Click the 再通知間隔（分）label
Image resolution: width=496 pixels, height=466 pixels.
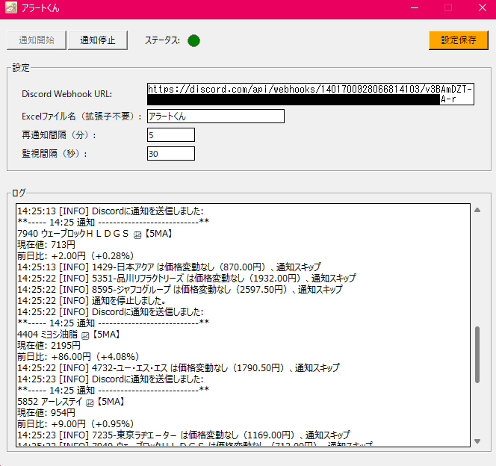[59, 135]
